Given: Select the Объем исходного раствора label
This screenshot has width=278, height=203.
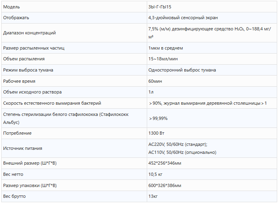Looking at the screenshot, I should coord(32,92).
